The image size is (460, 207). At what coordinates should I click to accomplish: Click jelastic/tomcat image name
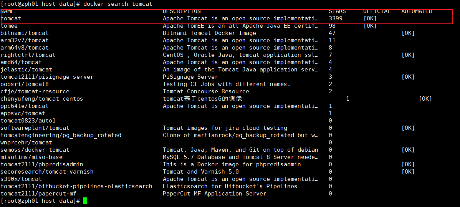pyautogui.click(x=26, y=70)
